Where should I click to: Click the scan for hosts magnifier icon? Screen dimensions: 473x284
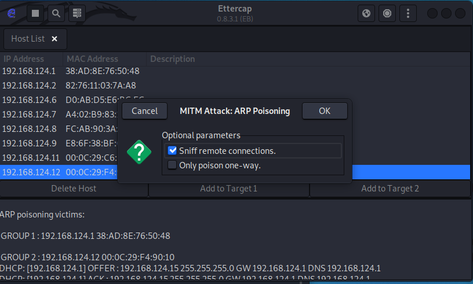pos(56,13)
